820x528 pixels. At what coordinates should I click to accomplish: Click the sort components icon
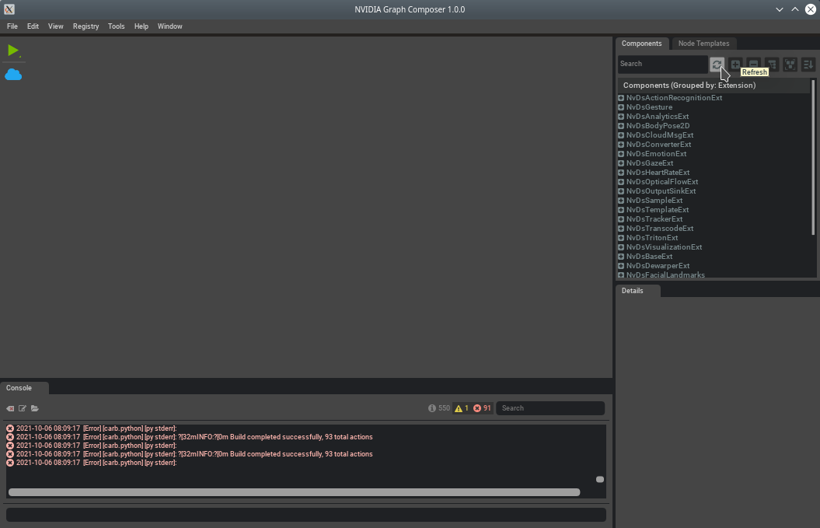coord(808,65)
